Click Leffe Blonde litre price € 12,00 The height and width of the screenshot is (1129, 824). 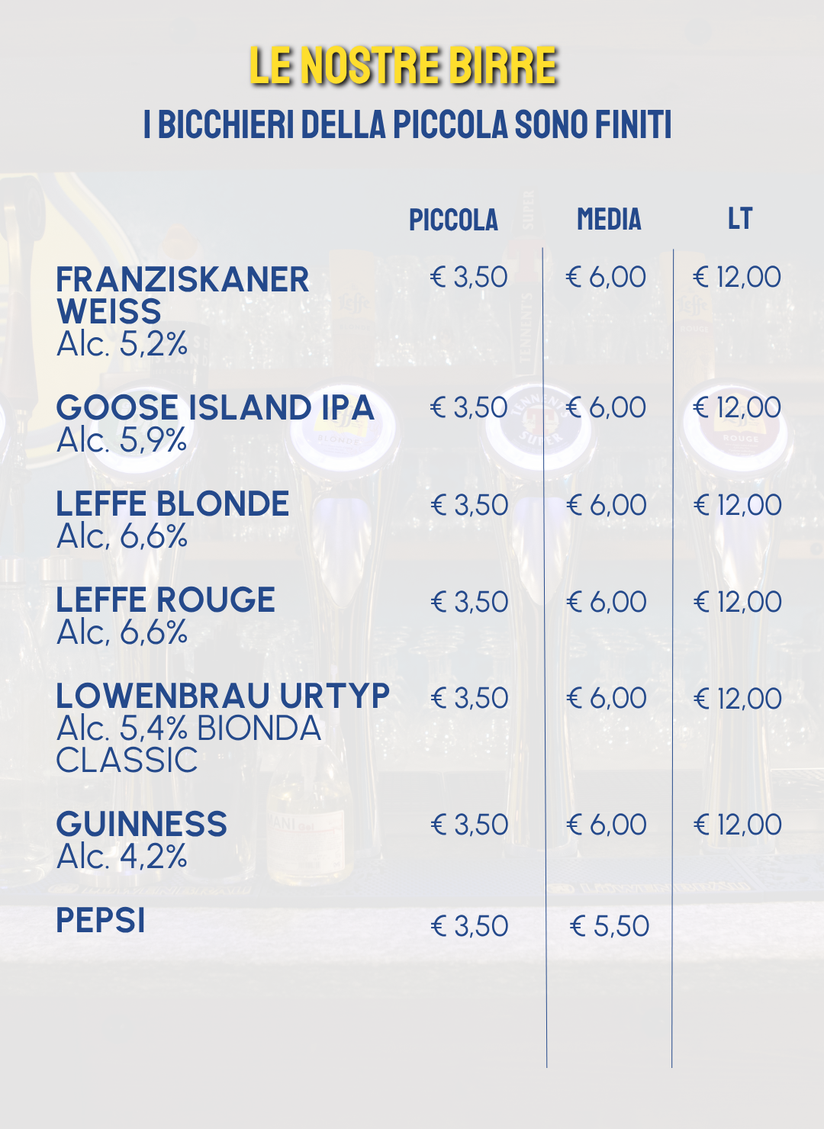click(737, 505)
